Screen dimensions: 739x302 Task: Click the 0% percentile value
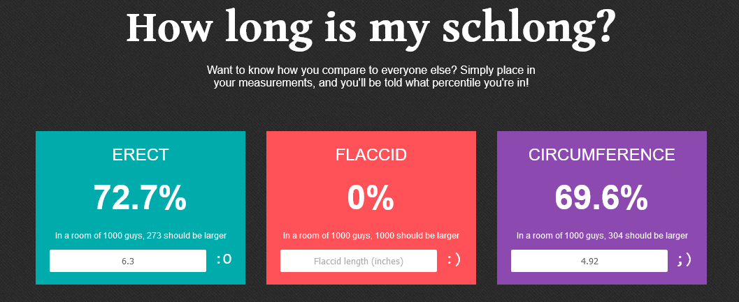click(x=371, y=197)
